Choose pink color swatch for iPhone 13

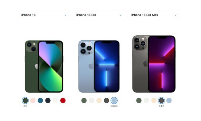click(33, 100)
